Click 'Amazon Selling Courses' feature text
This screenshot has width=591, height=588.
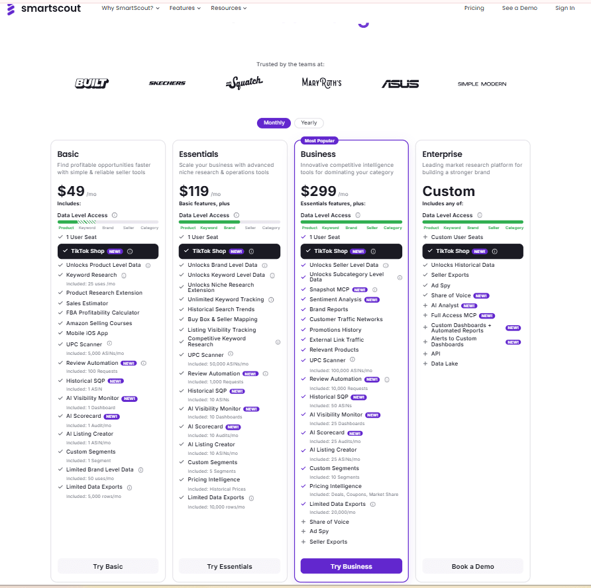pyautogui.click(x=99, y=323)
